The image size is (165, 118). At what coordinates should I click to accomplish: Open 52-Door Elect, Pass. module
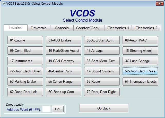[x=140, y=71]
